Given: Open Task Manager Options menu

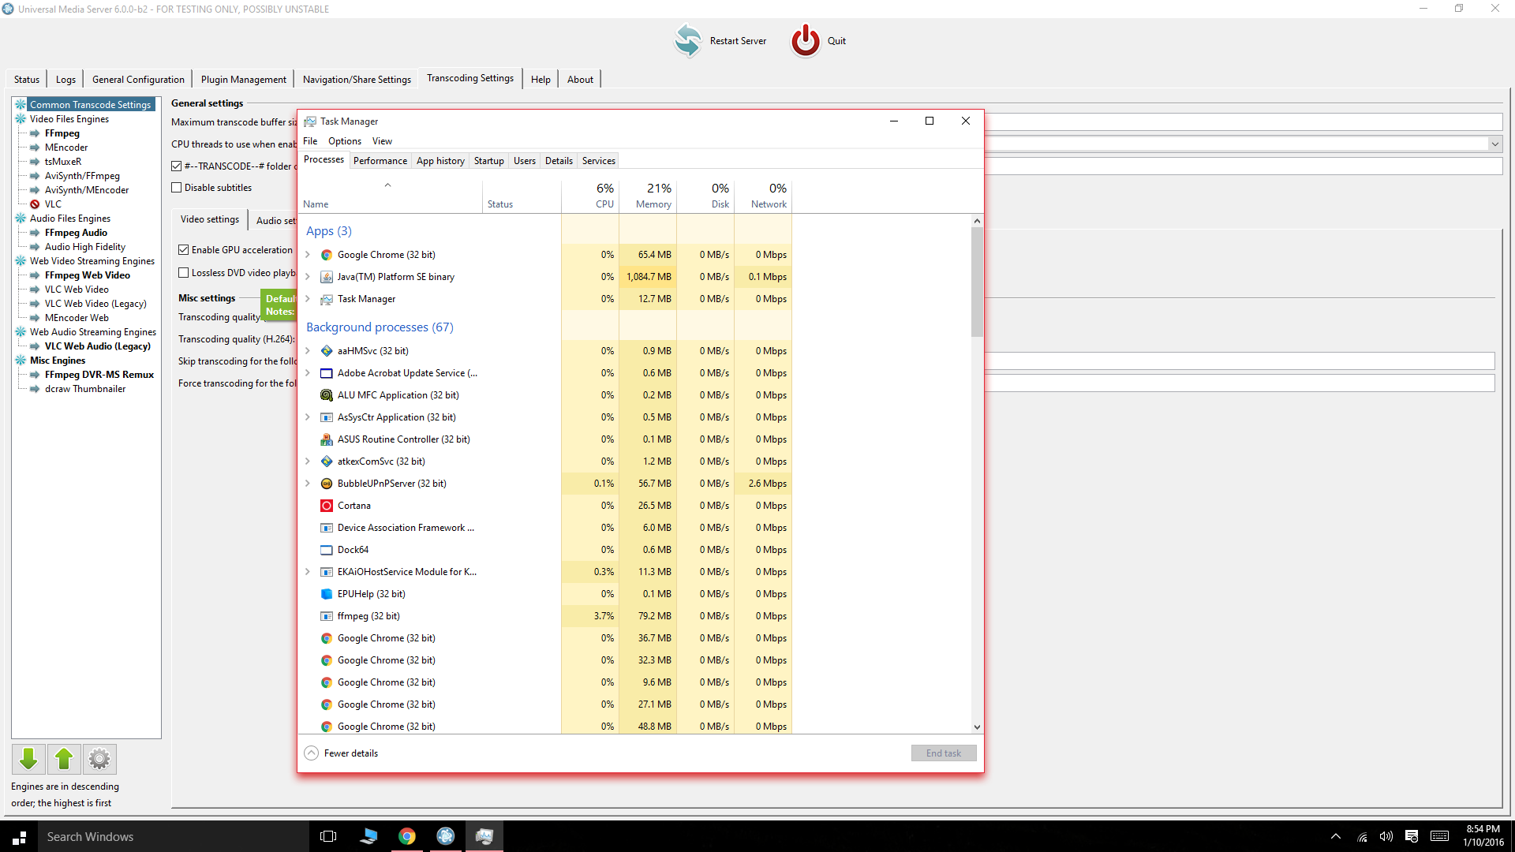Looking at the screenshot, I should point(345,141).
